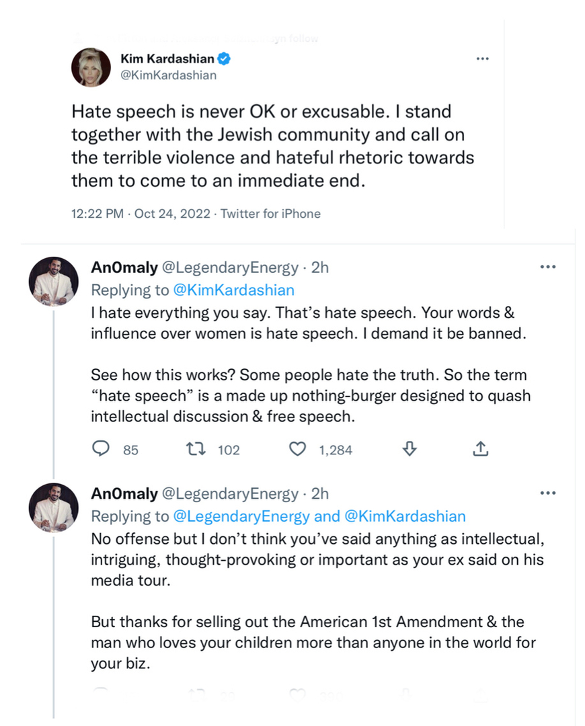Click the @KimKardashian handle under the display name
Image resolution: width=585 pixels, height=726 pixels.
pos(167,75)
